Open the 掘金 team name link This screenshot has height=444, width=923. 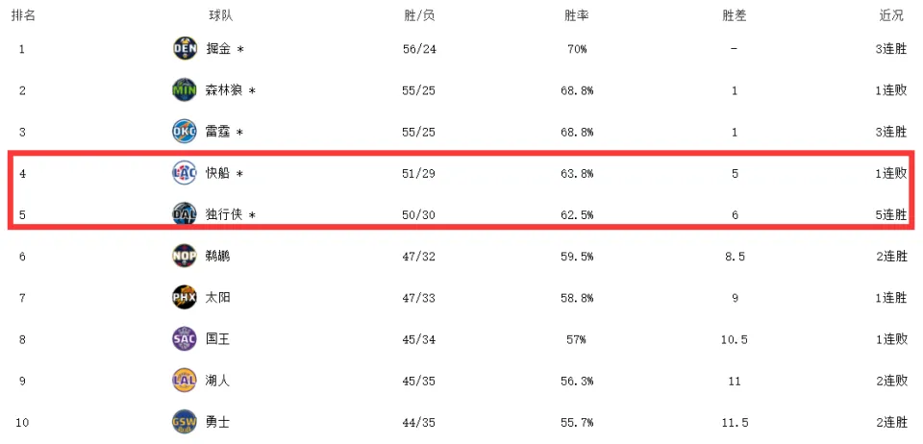pyautogui.click(x=218, y=49)
